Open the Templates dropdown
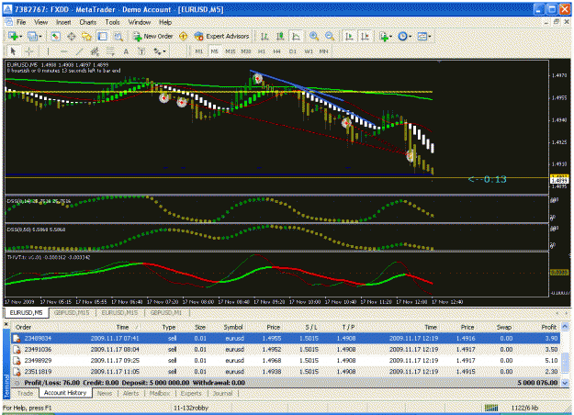Screen dimensions: 574x415 pos(424,36)
